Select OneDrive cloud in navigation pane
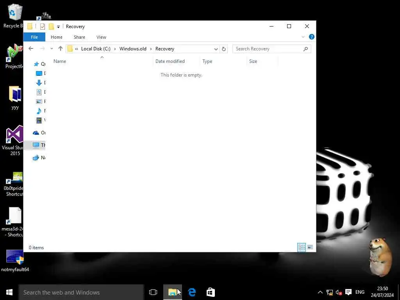 [36, 133]
